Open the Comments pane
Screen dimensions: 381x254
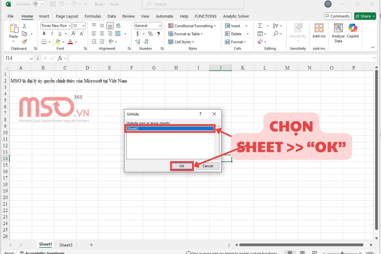click(338, 16)
